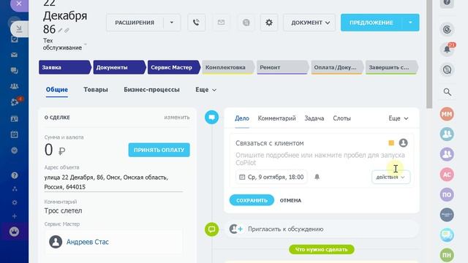Click the pencil edit icon beside title
The height and width of the screenshot is (263, 468).
pos(60,30)
